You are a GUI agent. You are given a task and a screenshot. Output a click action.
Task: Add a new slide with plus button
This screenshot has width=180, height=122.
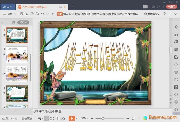click(16, 111)
